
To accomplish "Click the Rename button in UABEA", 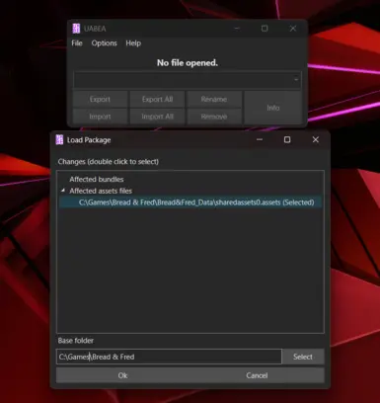I will [214, 99].
